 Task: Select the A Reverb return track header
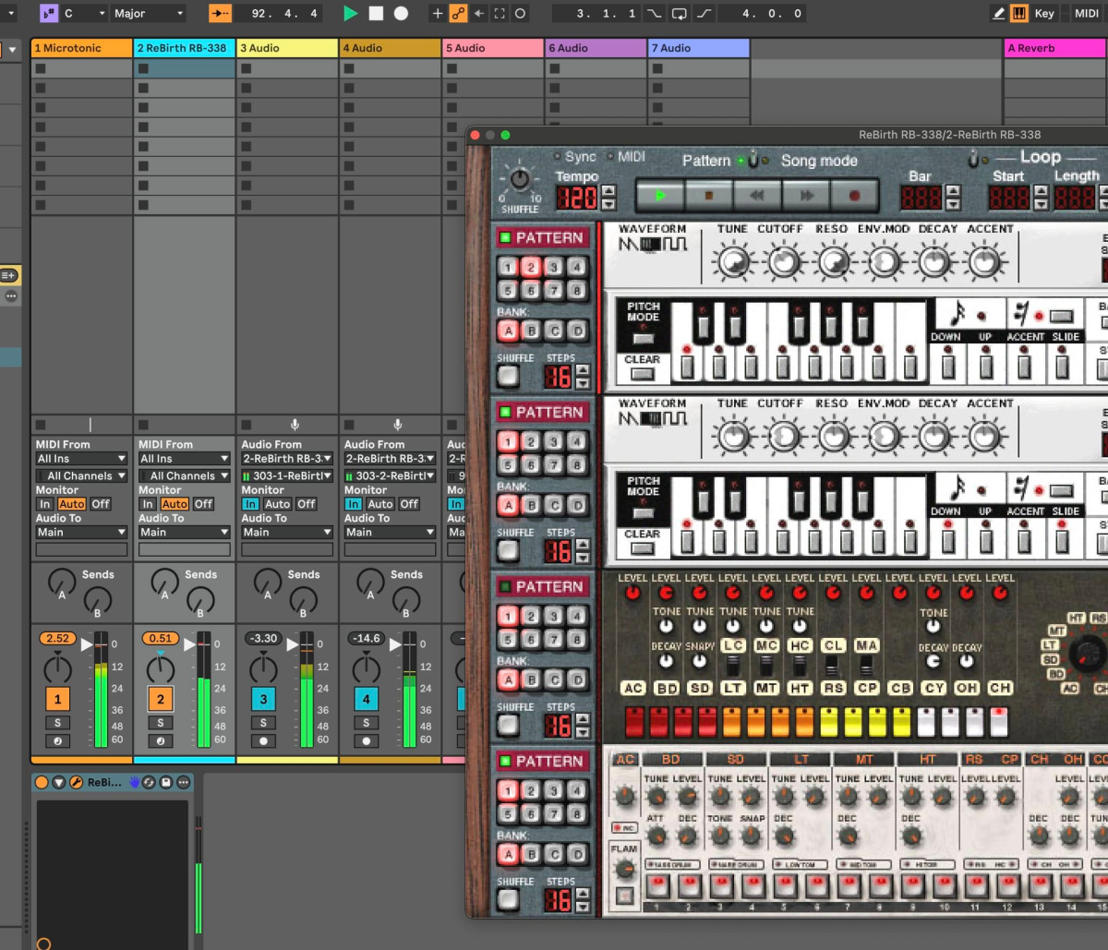[x=1055, y=48]
